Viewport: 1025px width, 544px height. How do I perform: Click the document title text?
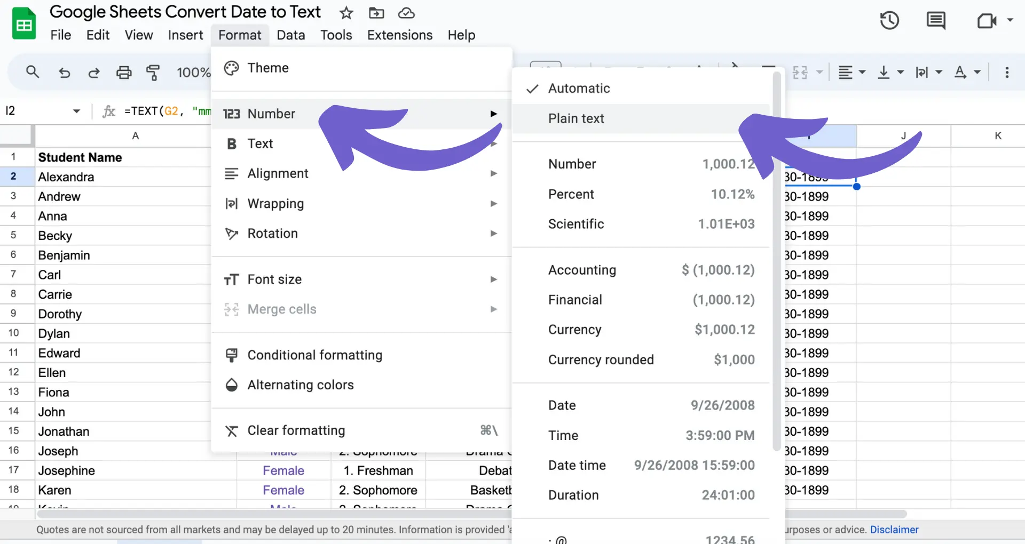point(185,12)
